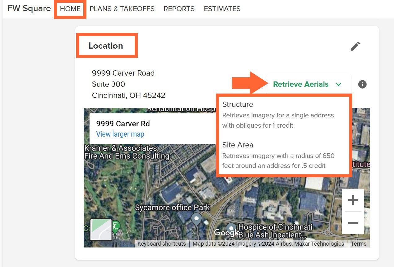394x267 pixels.
Task: Click the Cincinnati, OH 45242 address line
Action: 129,95
